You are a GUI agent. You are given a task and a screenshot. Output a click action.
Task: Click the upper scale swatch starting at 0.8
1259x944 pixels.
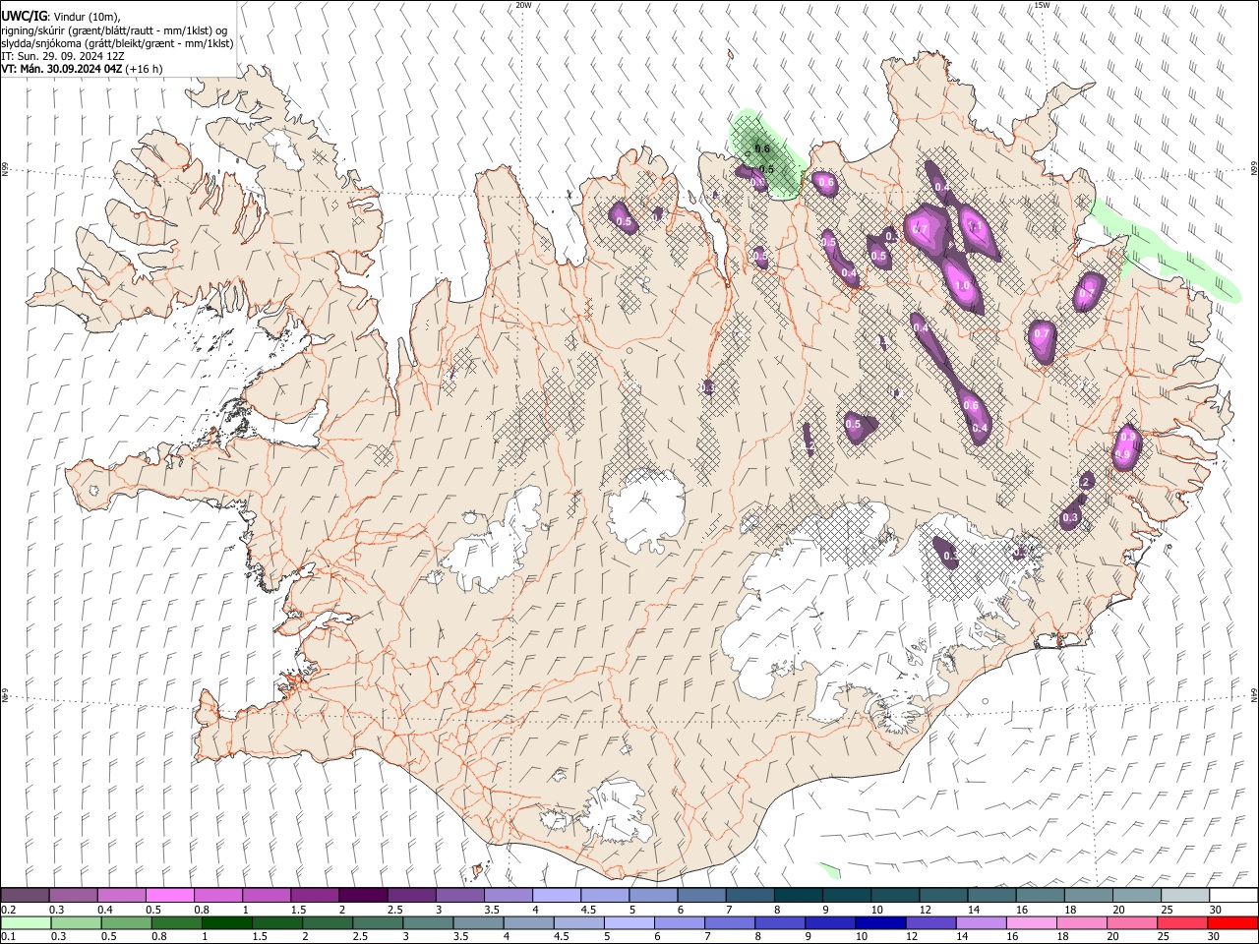pos(217,896)
